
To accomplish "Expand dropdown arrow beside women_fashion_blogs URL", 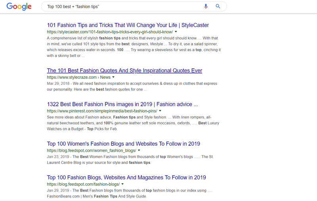I will [x=139, y=150].
